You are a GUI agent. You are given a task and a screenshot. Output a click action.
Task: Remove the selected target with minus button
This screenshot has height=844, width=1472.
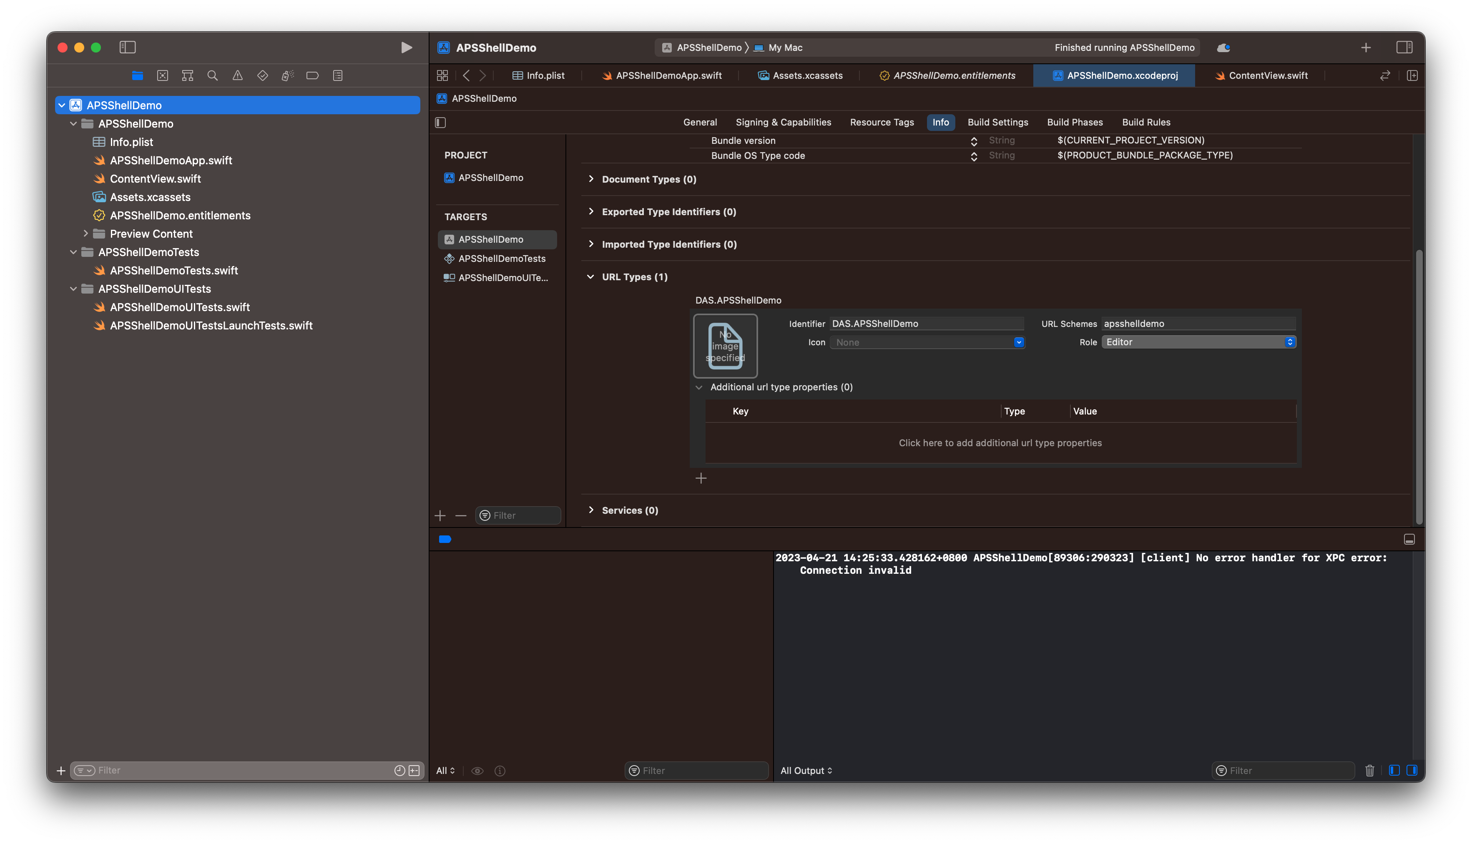coord(461,515)
